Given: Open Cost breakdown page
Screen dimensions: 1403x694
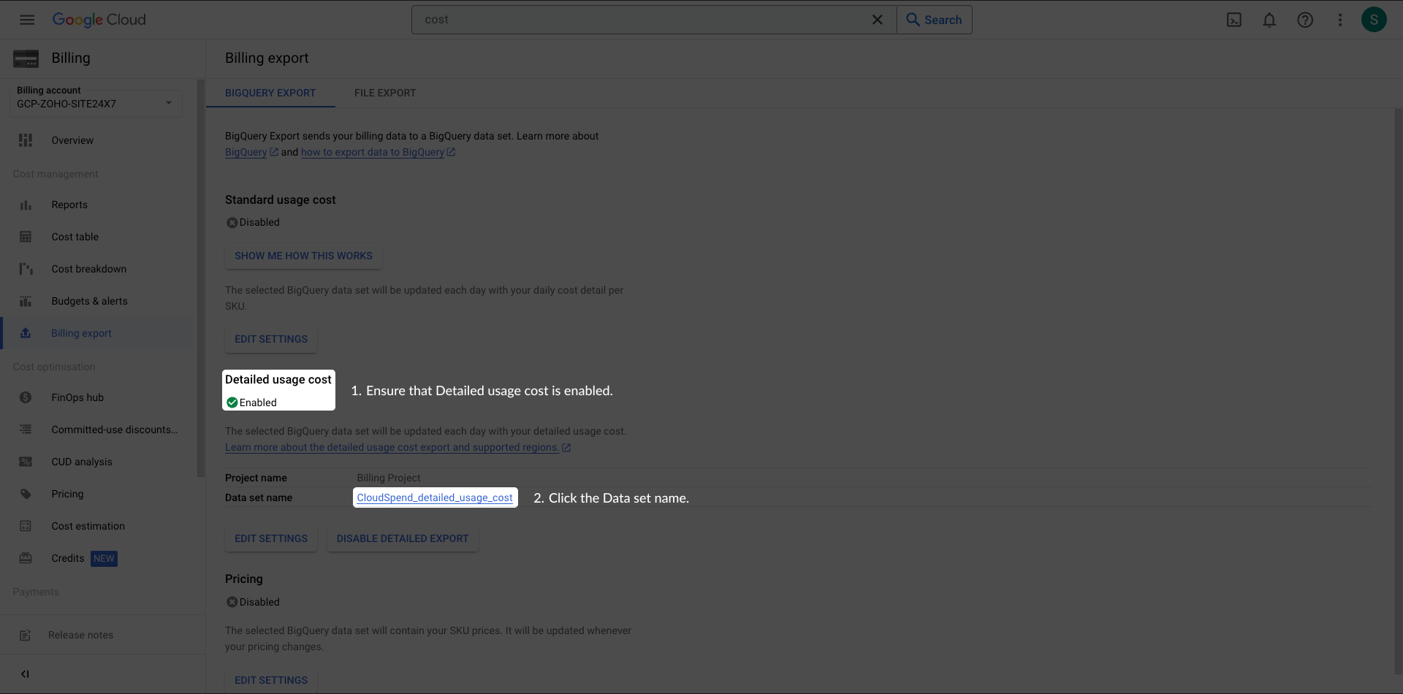Looking at the screenshot, I should click(88, 269).
